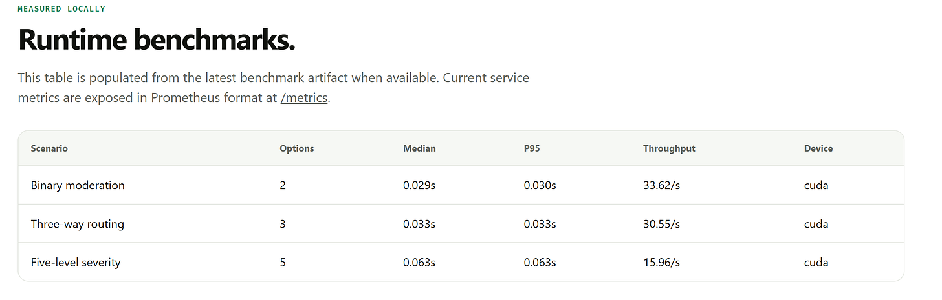
Task: Click the Device column header
Action: point(818,148)
